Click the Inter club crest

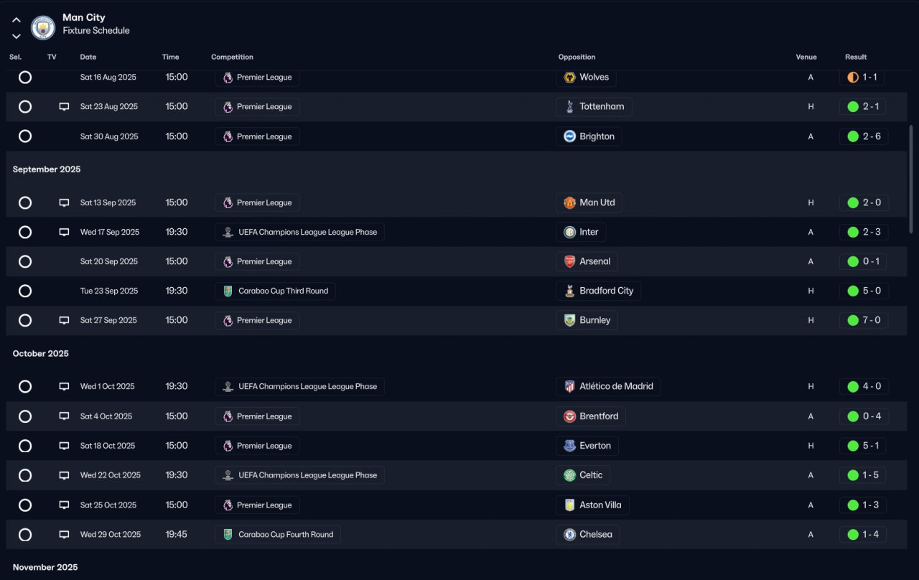coord(569,232)
